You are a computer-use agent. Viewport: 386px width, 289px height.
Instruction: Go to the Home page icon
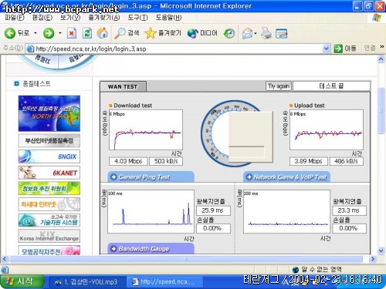pyautogui.click(x=103, y=33)
